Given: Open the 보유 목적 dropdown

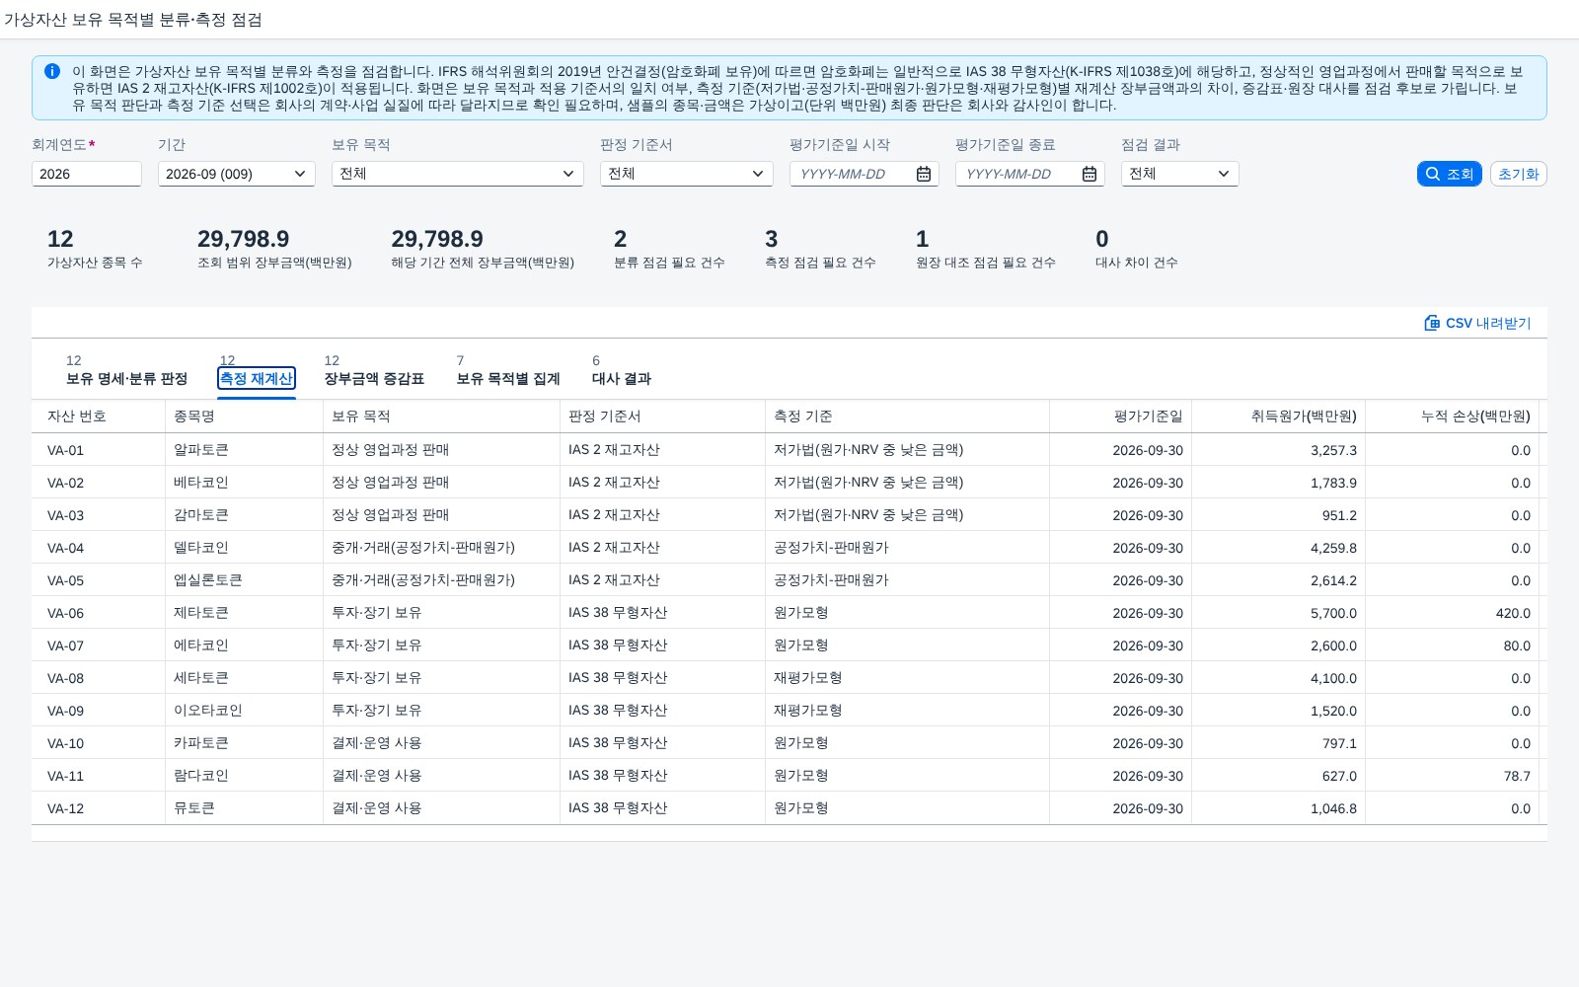Looking at the screenshot, I should pyautogui.click(x=458, y=174).
